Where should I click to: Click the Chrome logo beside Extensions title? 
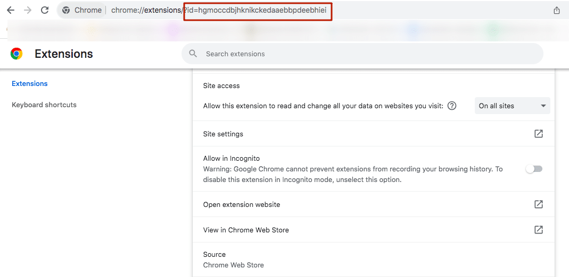pyautogui.click(x=17, y=54)
